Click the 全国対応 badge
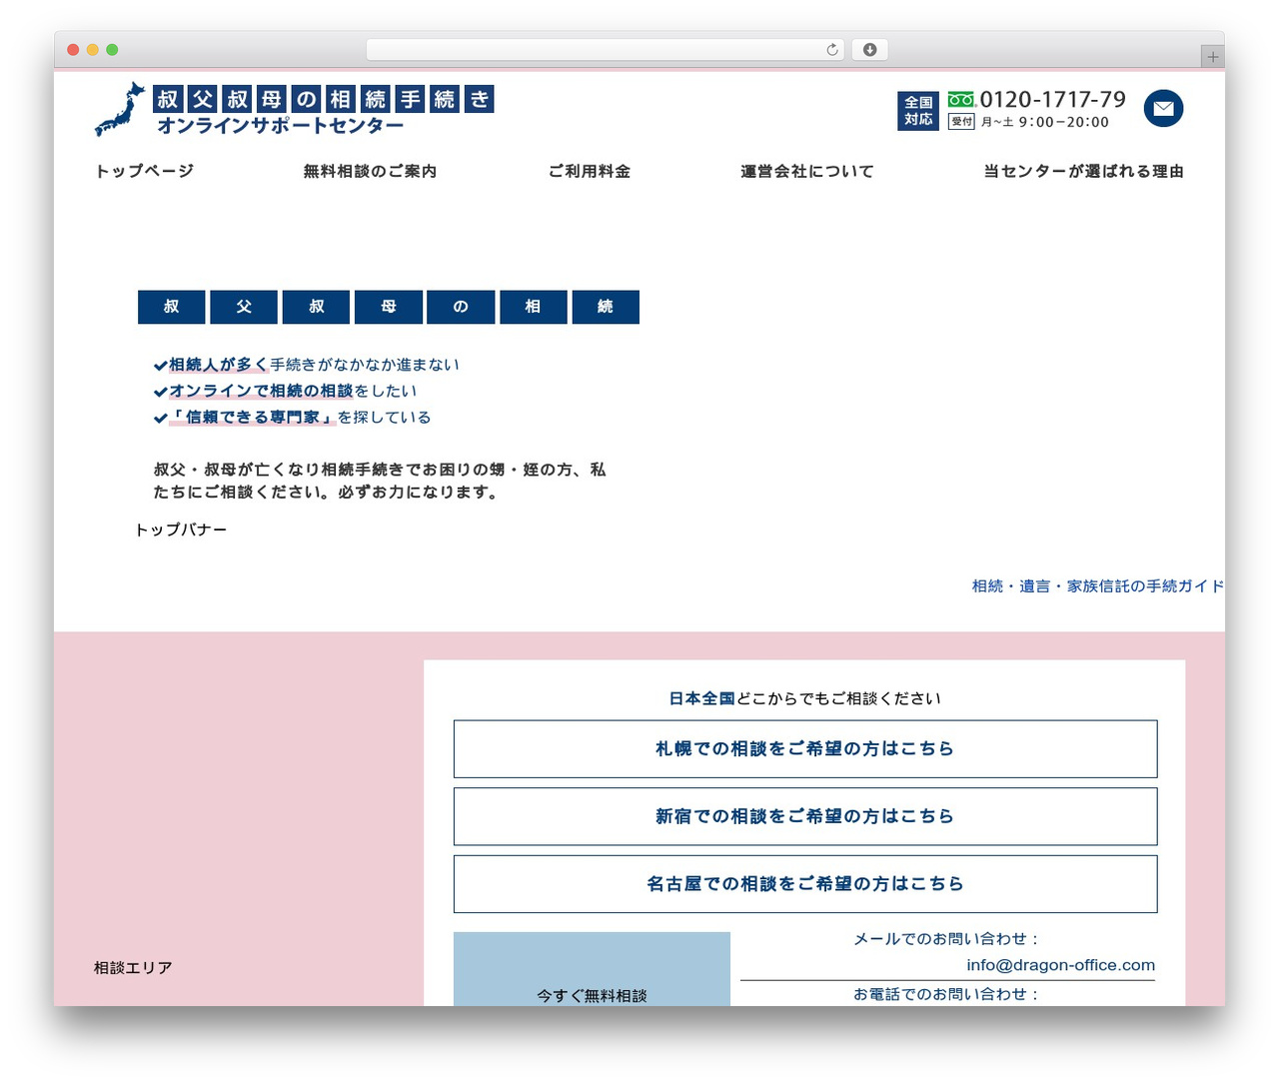1279x1083 pixels. pyautogui.click(x=918, y=111)
